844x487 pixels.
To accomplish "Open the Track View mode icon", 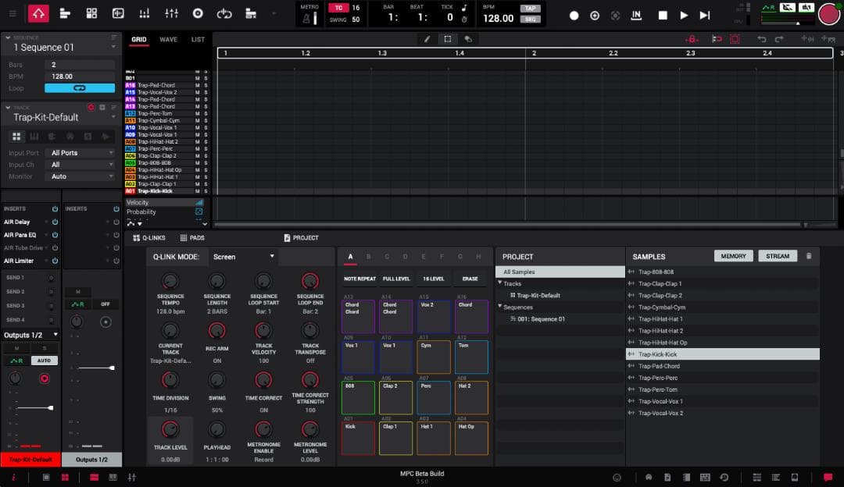I will [65, 13].
